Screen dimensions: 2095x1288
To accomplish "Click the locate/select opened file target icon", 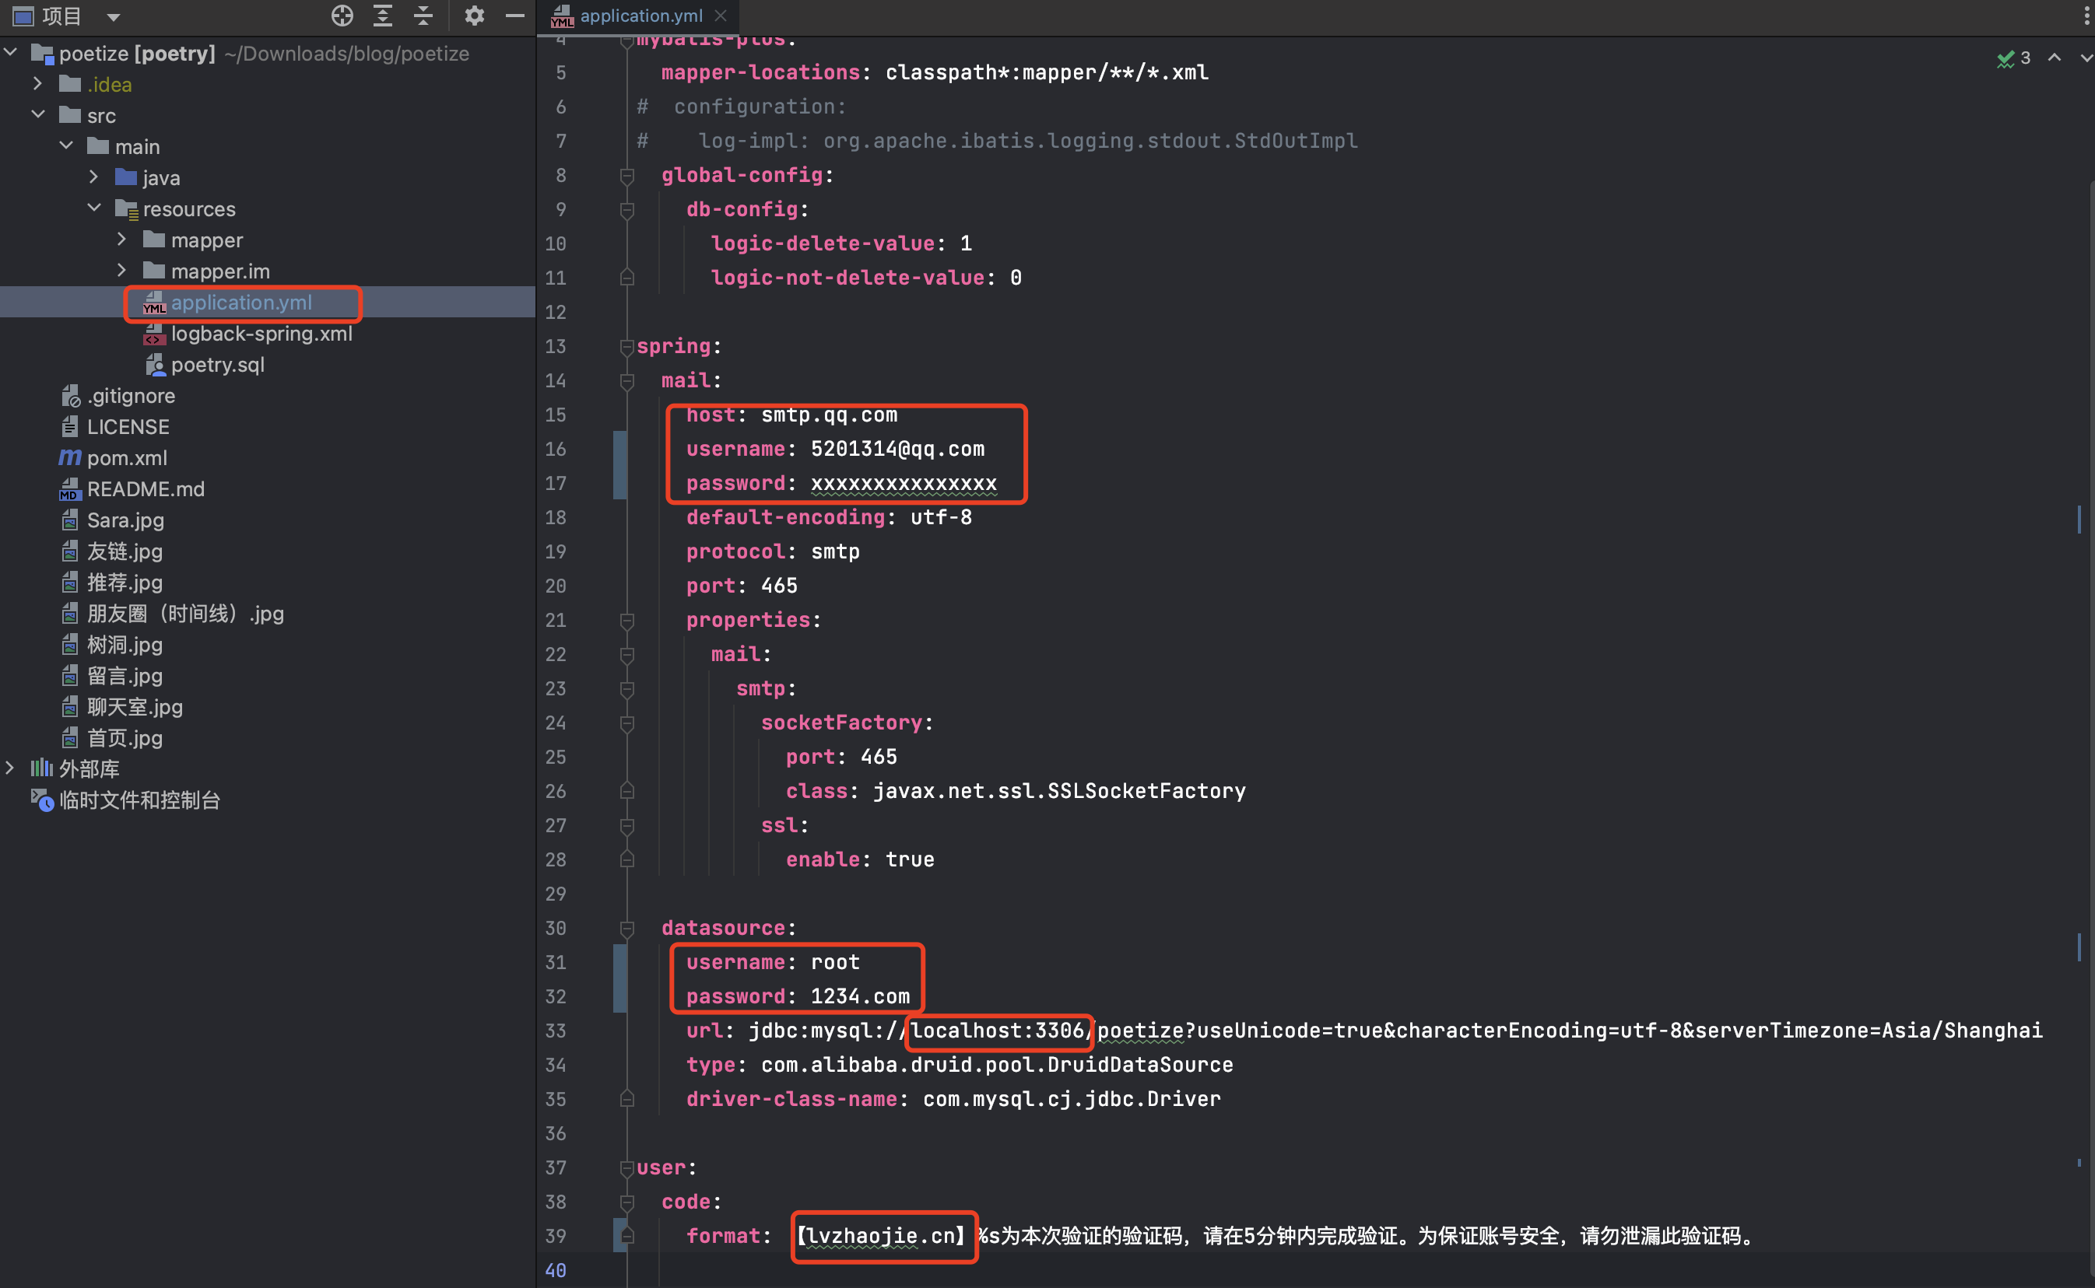I will [x=342, y=16].
